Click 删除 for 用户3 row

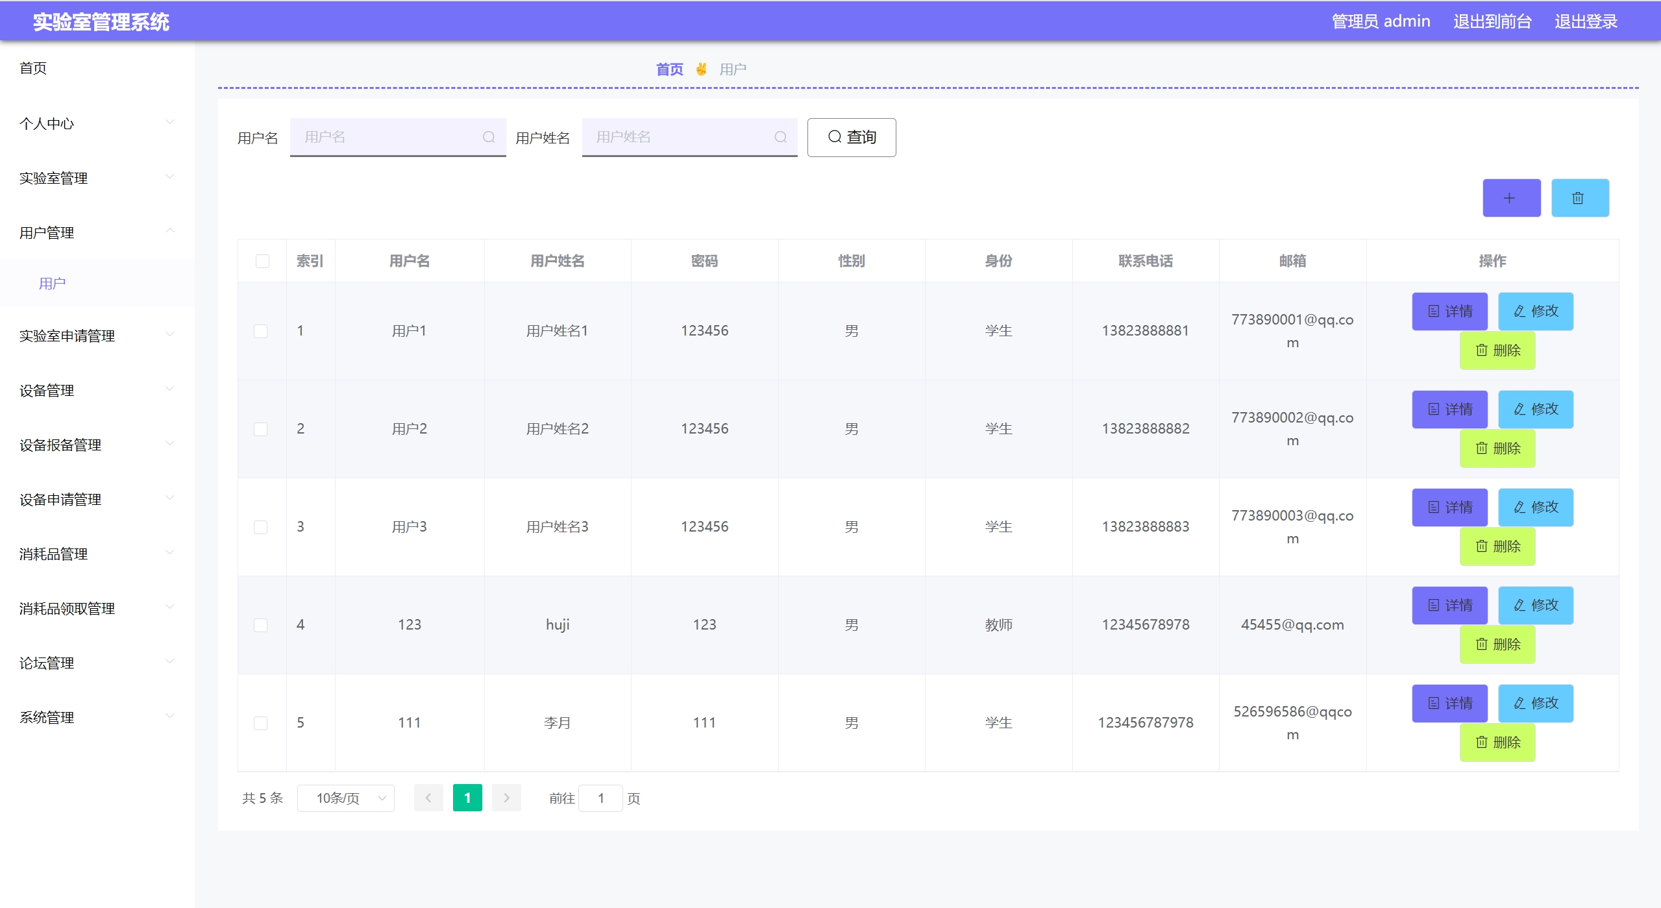[x=1497, y=546]
